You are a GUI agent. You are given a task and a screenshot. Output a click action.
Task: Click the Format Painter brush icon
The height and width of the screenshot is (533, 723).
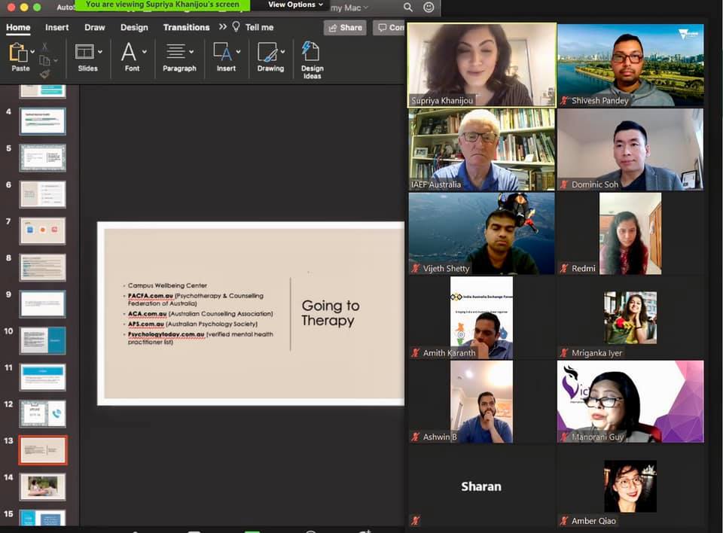click(x=44, y=74)
